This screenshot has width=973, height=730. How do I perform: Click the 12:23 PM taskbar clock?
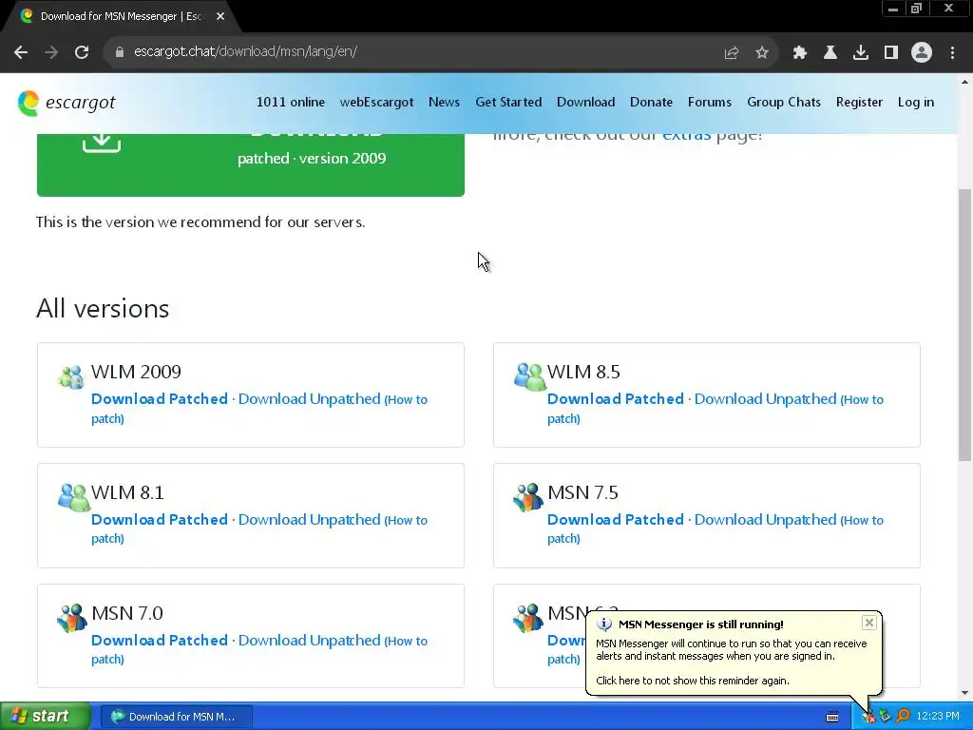pos(938,717)
